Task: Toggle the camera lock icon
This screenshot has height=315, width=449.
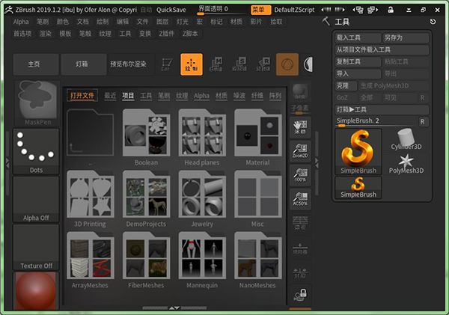Action: pos(300,295)
